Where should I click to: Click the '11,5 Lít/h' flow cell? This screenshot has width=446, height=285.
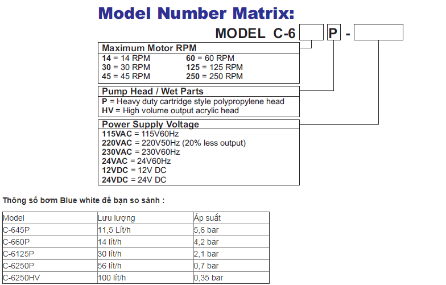click(146, 230)
